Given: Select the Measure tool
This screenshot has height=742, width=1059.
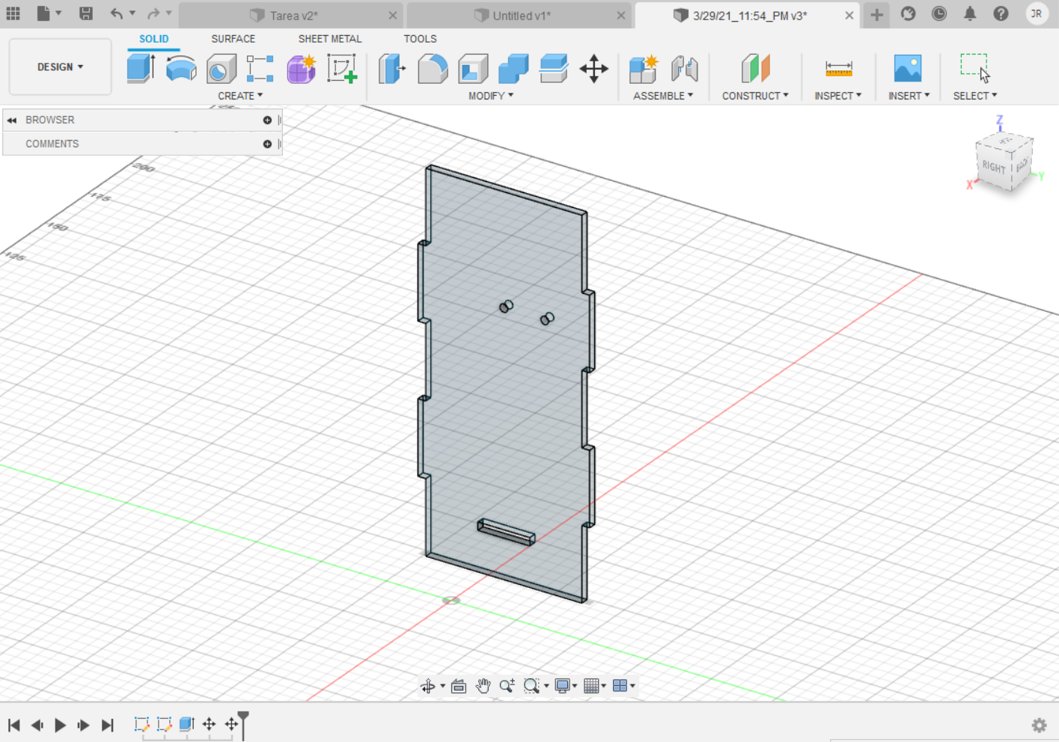Looking at the screenshot, I should (x=839, y=68).
